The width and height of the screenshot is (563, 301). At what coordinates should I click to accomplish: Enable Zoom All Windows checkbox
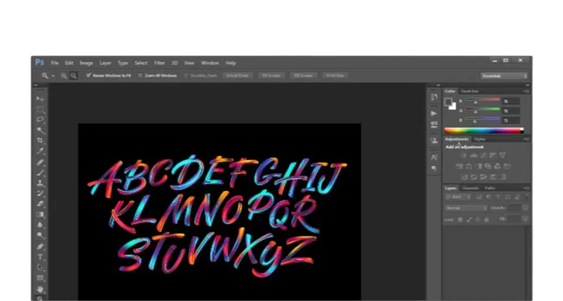click(141, 76)
